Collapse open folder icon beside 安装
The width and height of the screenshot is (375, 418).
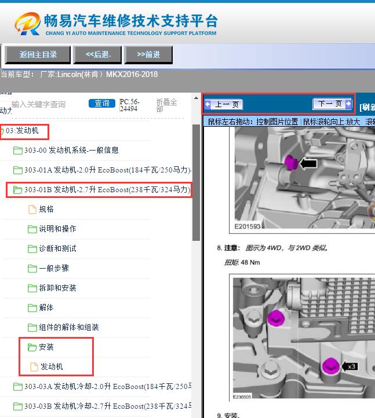32,347
